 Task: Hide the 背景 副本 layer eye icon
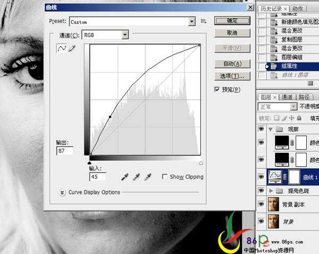[x=261, y=204]
